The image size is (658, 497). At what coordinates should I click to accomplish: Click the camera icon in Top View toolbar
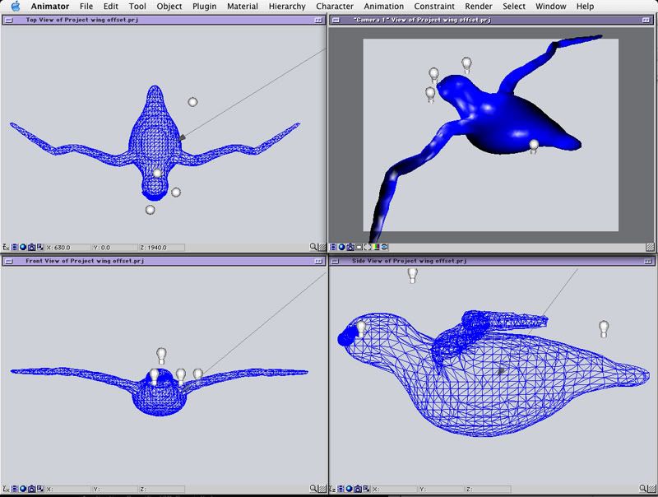tap(31, 247)
